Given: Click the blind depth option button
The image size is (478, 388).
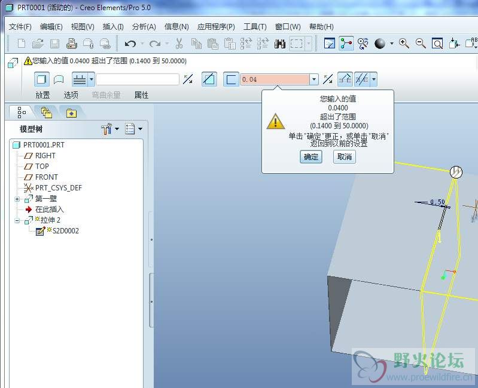Looking at the screenshot, I should (79, 79).
